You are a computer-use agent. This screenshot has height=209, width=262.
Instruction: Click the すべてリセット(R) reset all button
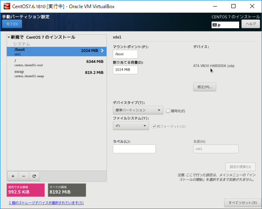243,202
